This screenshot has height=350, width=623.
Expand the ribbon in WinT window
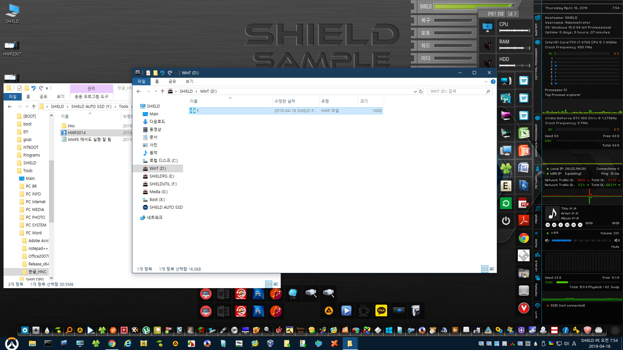pyautogui.click(x=486, y=82)
